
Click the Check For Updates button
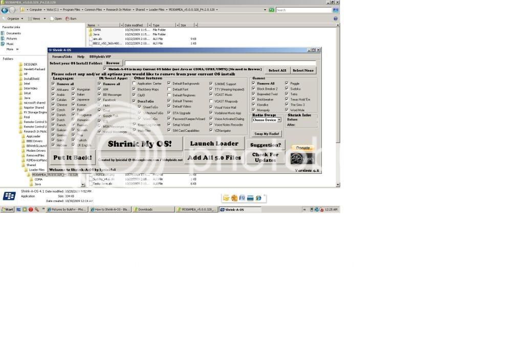(266, 157)
